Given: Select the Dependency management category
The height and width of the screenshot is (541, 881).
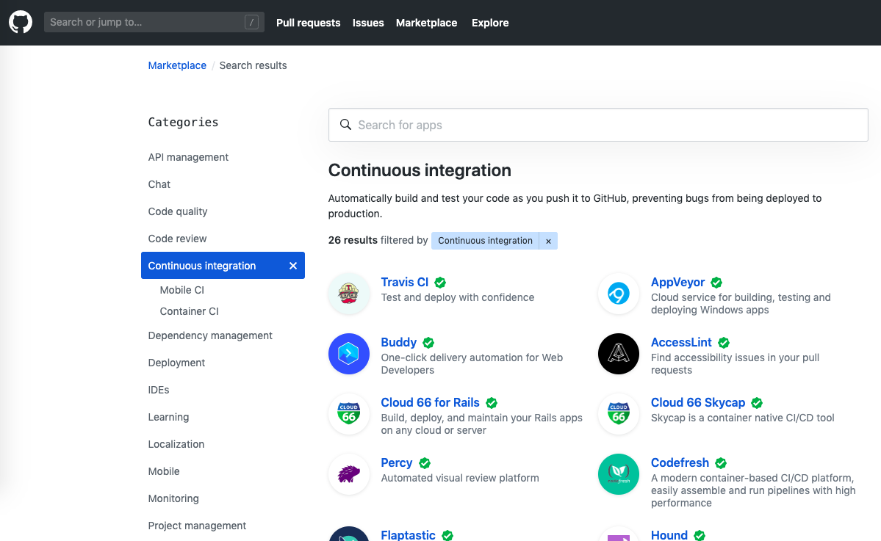Looking at the screenshot, I should point(210,335).
